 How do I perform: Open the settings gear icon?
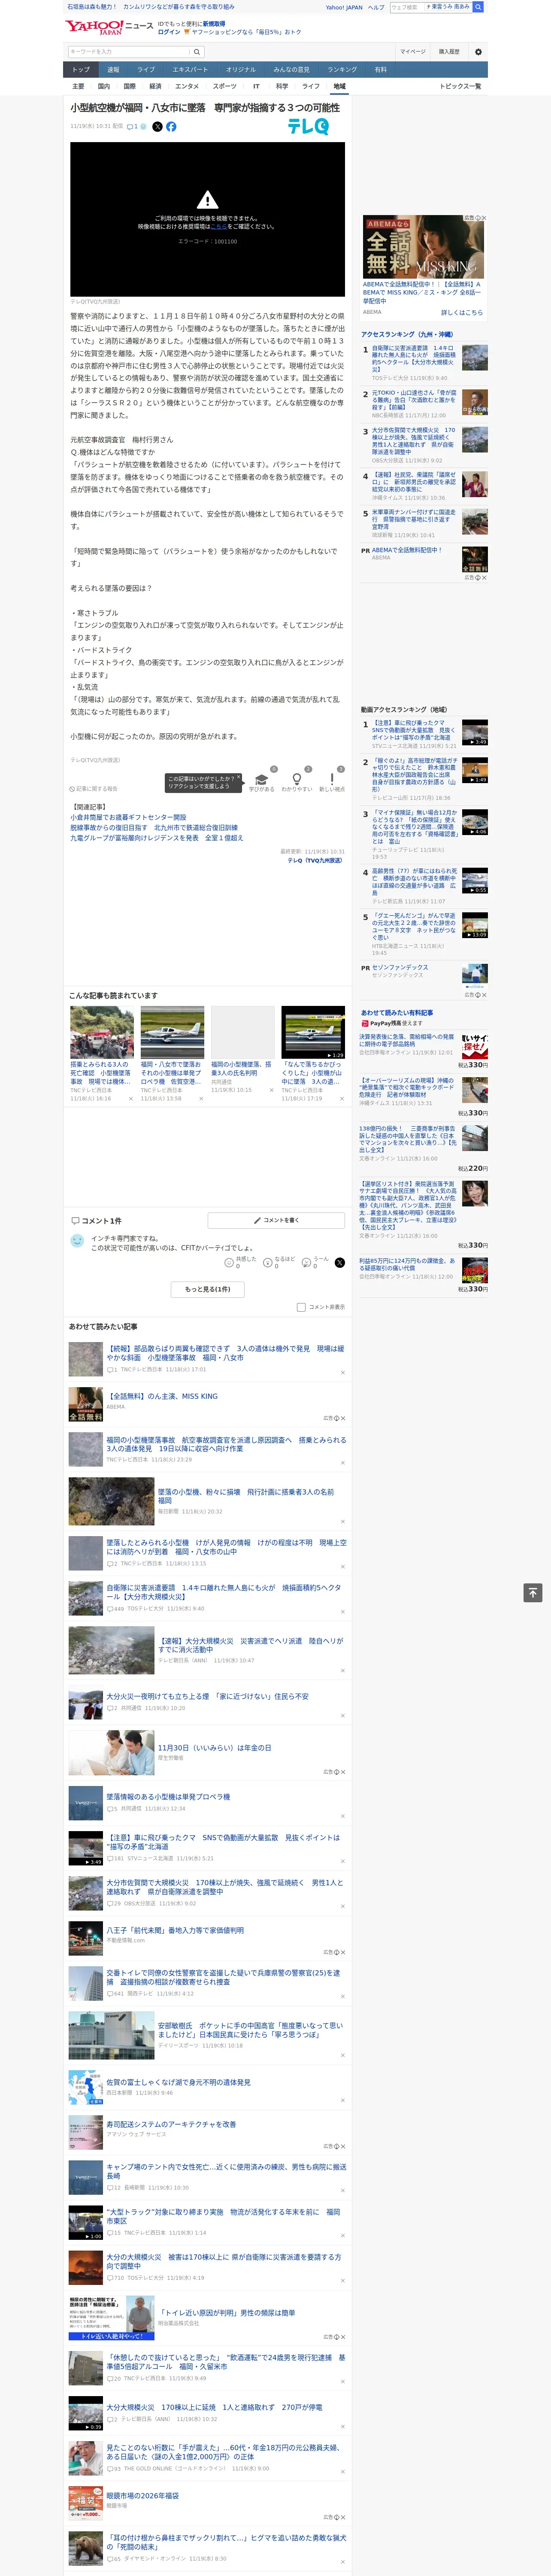pyautogui.click(x=478, y=52)
